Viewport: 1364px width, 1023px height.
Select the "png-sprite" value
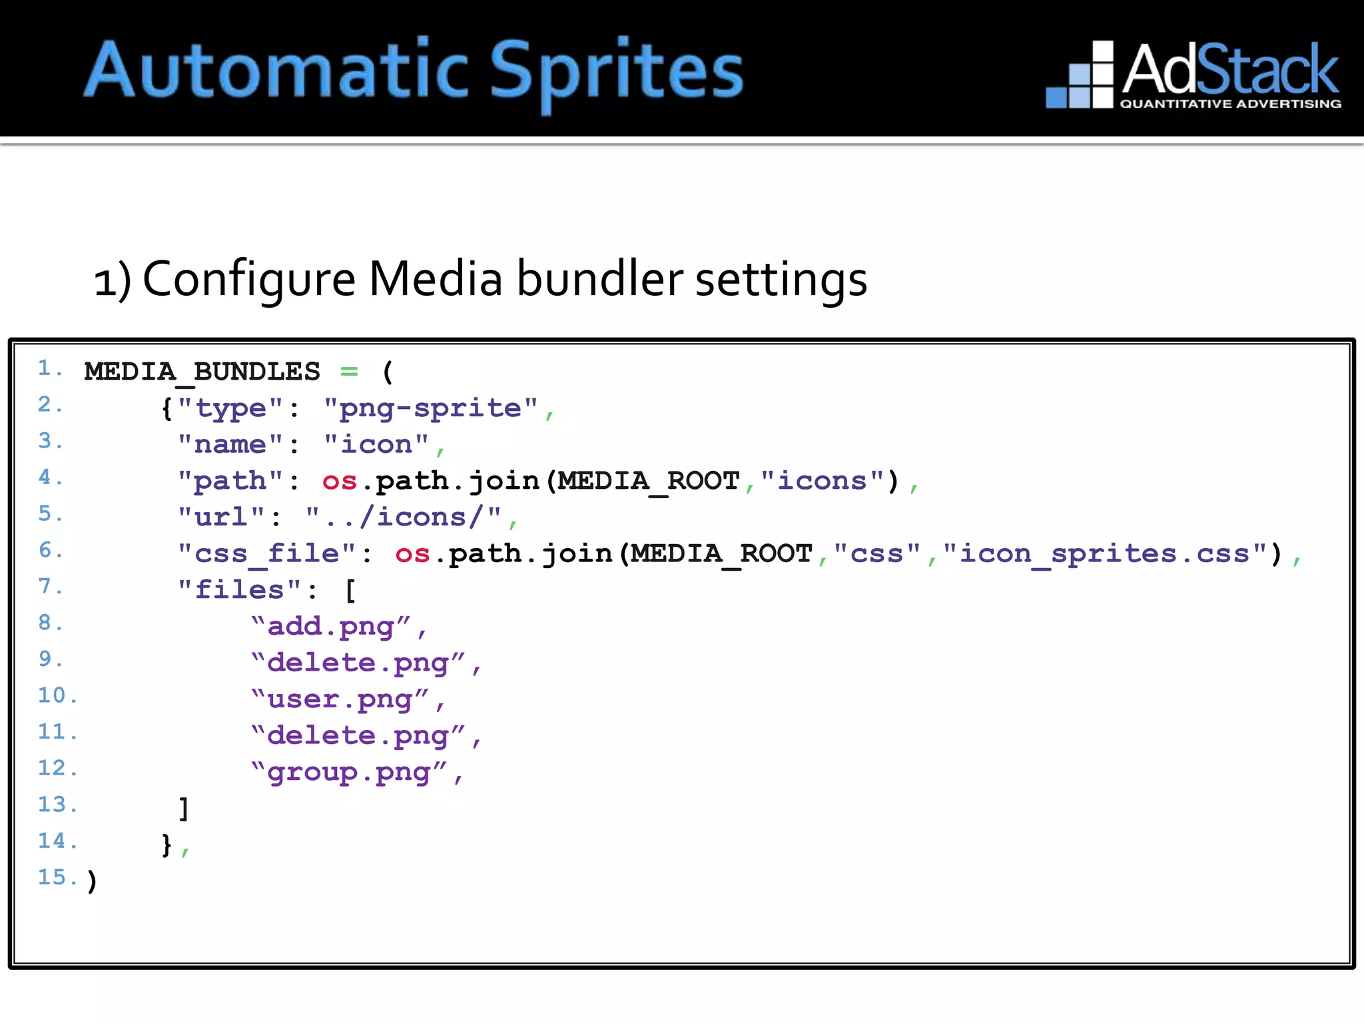coord(430,408)
